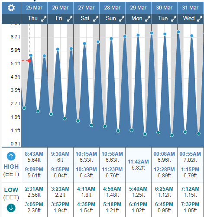Click the 7:12AM low tide entry
The height and width of the screenshot is (217, 204).
(x=190, y=192)
